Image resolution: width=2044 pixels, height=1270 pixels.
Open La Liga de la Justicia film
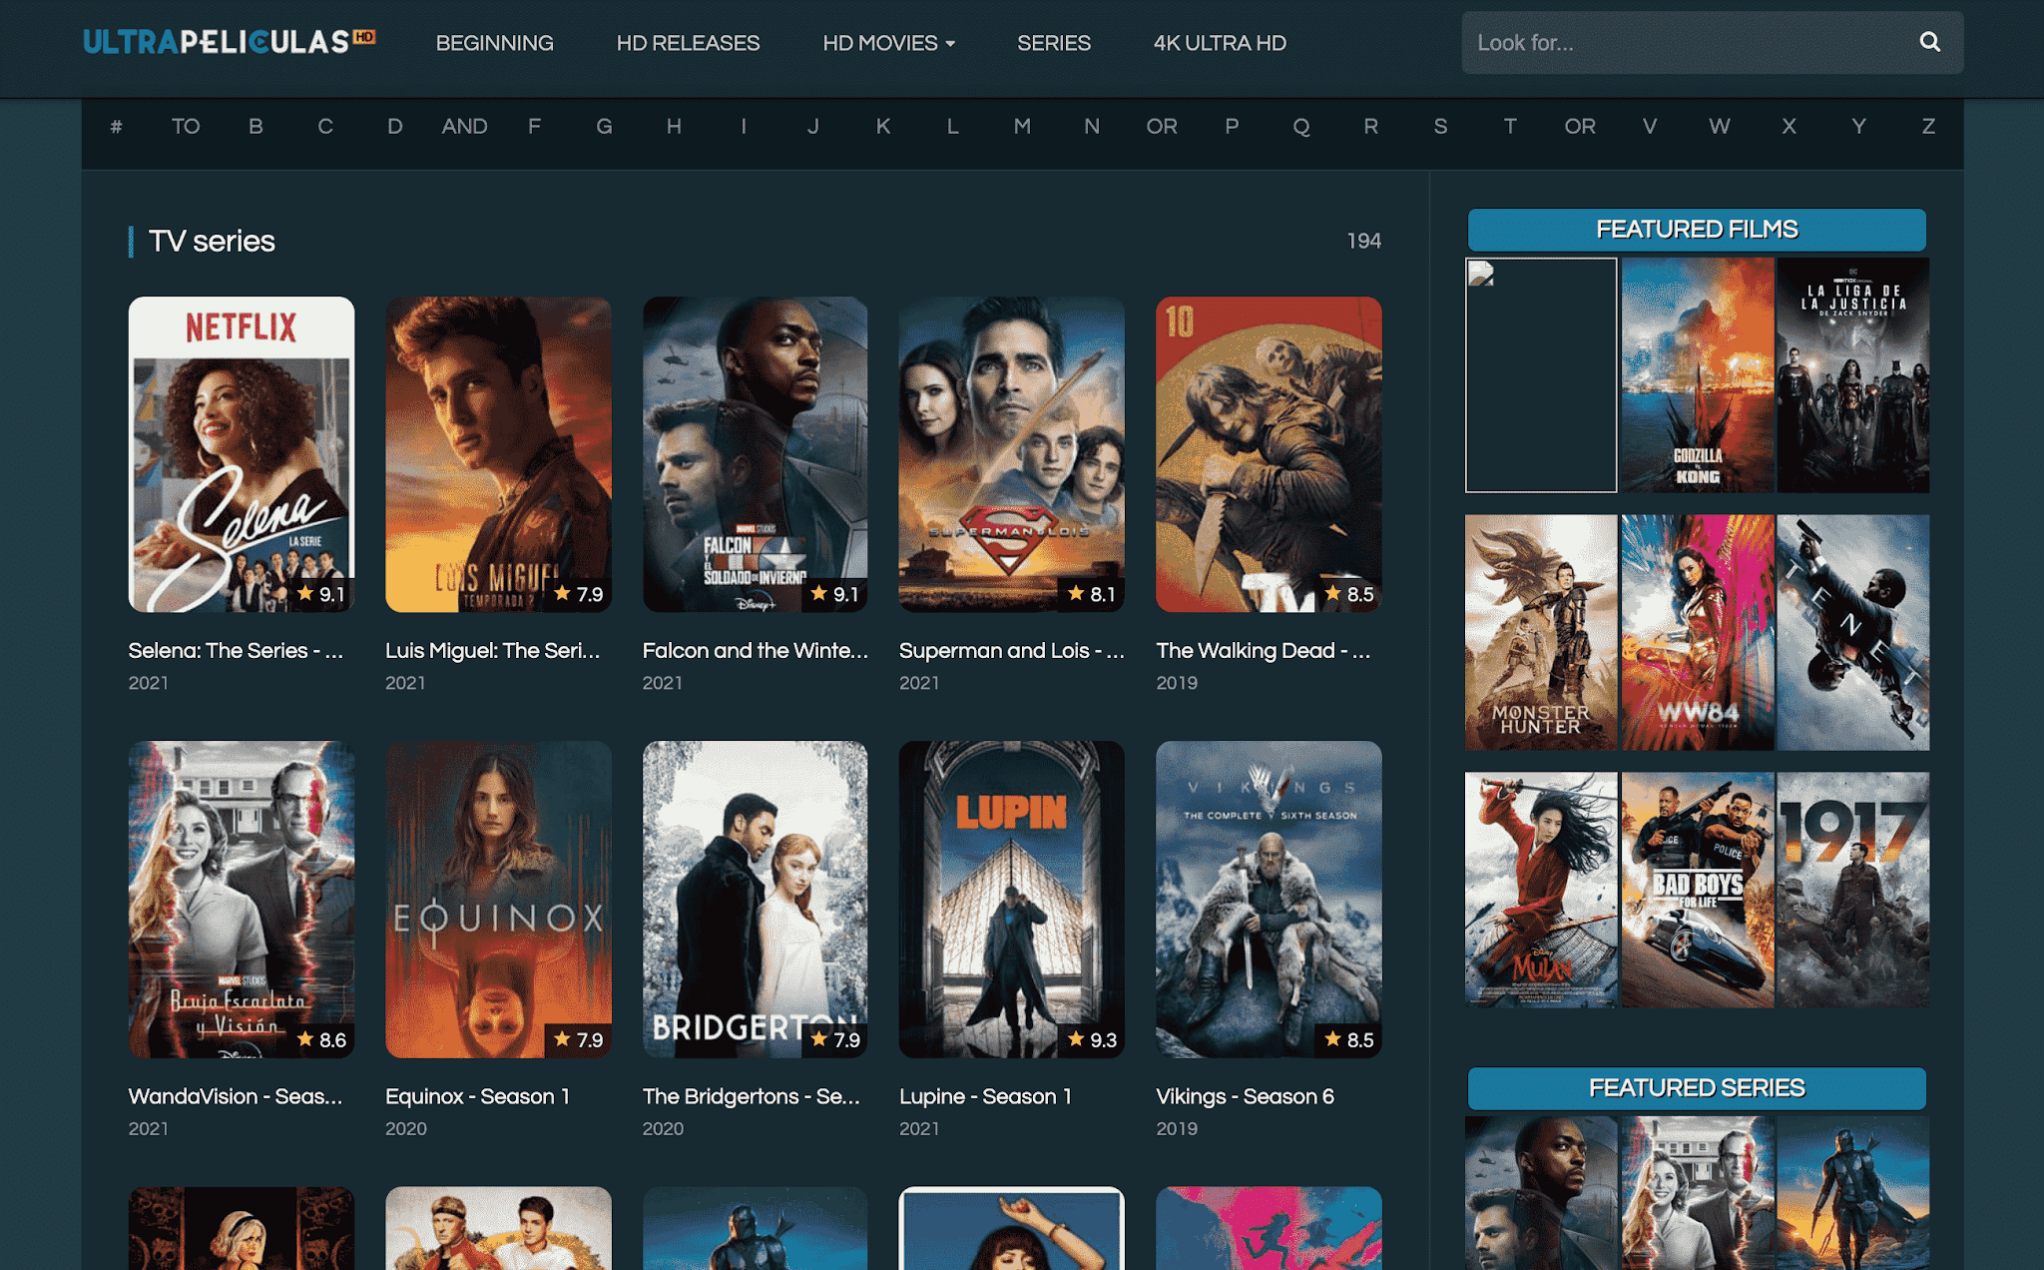point(1853,374)
